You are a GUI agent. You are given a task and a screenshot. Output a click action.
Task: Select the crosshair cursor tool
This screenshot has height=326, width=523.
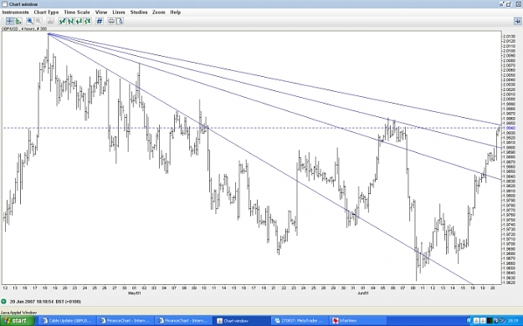coord(10,22)
